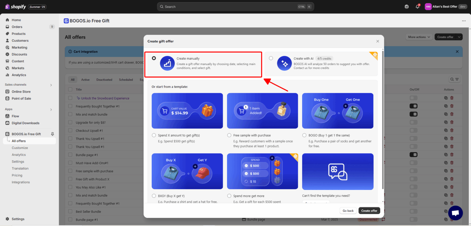471x226 pixels.
Task: Select the Create with AI option
Action: (x=271, y=58)
